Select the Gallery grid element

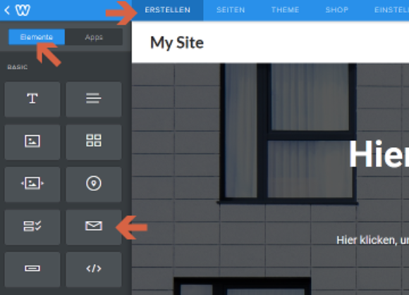(94, 142)
